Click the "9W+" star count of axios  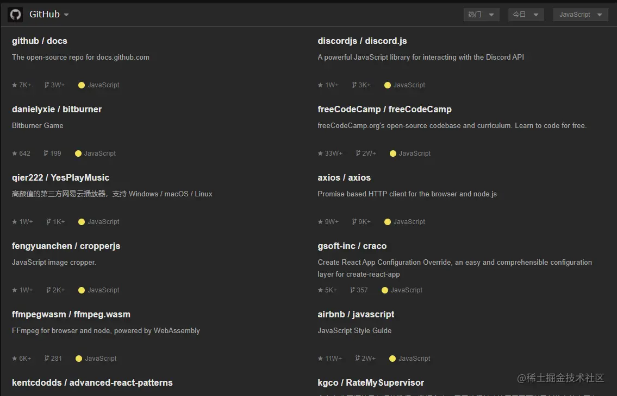[331, 221]
